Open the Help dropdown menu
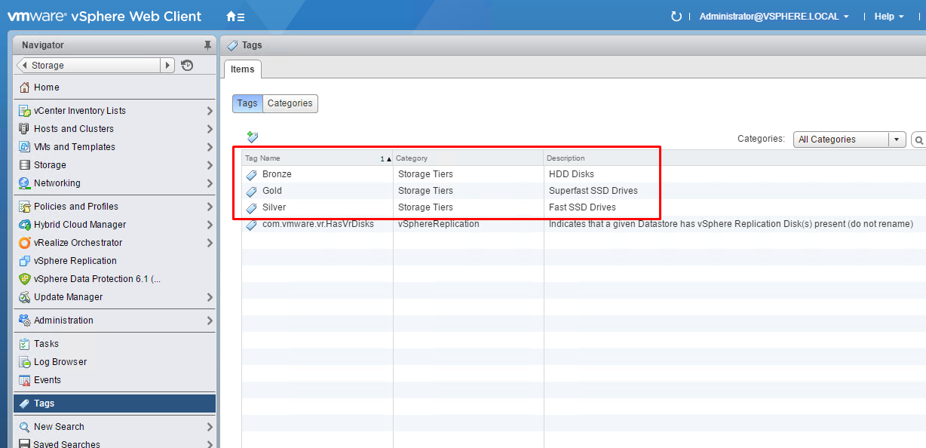Screen dimensions: 926x448 [889, 17]
